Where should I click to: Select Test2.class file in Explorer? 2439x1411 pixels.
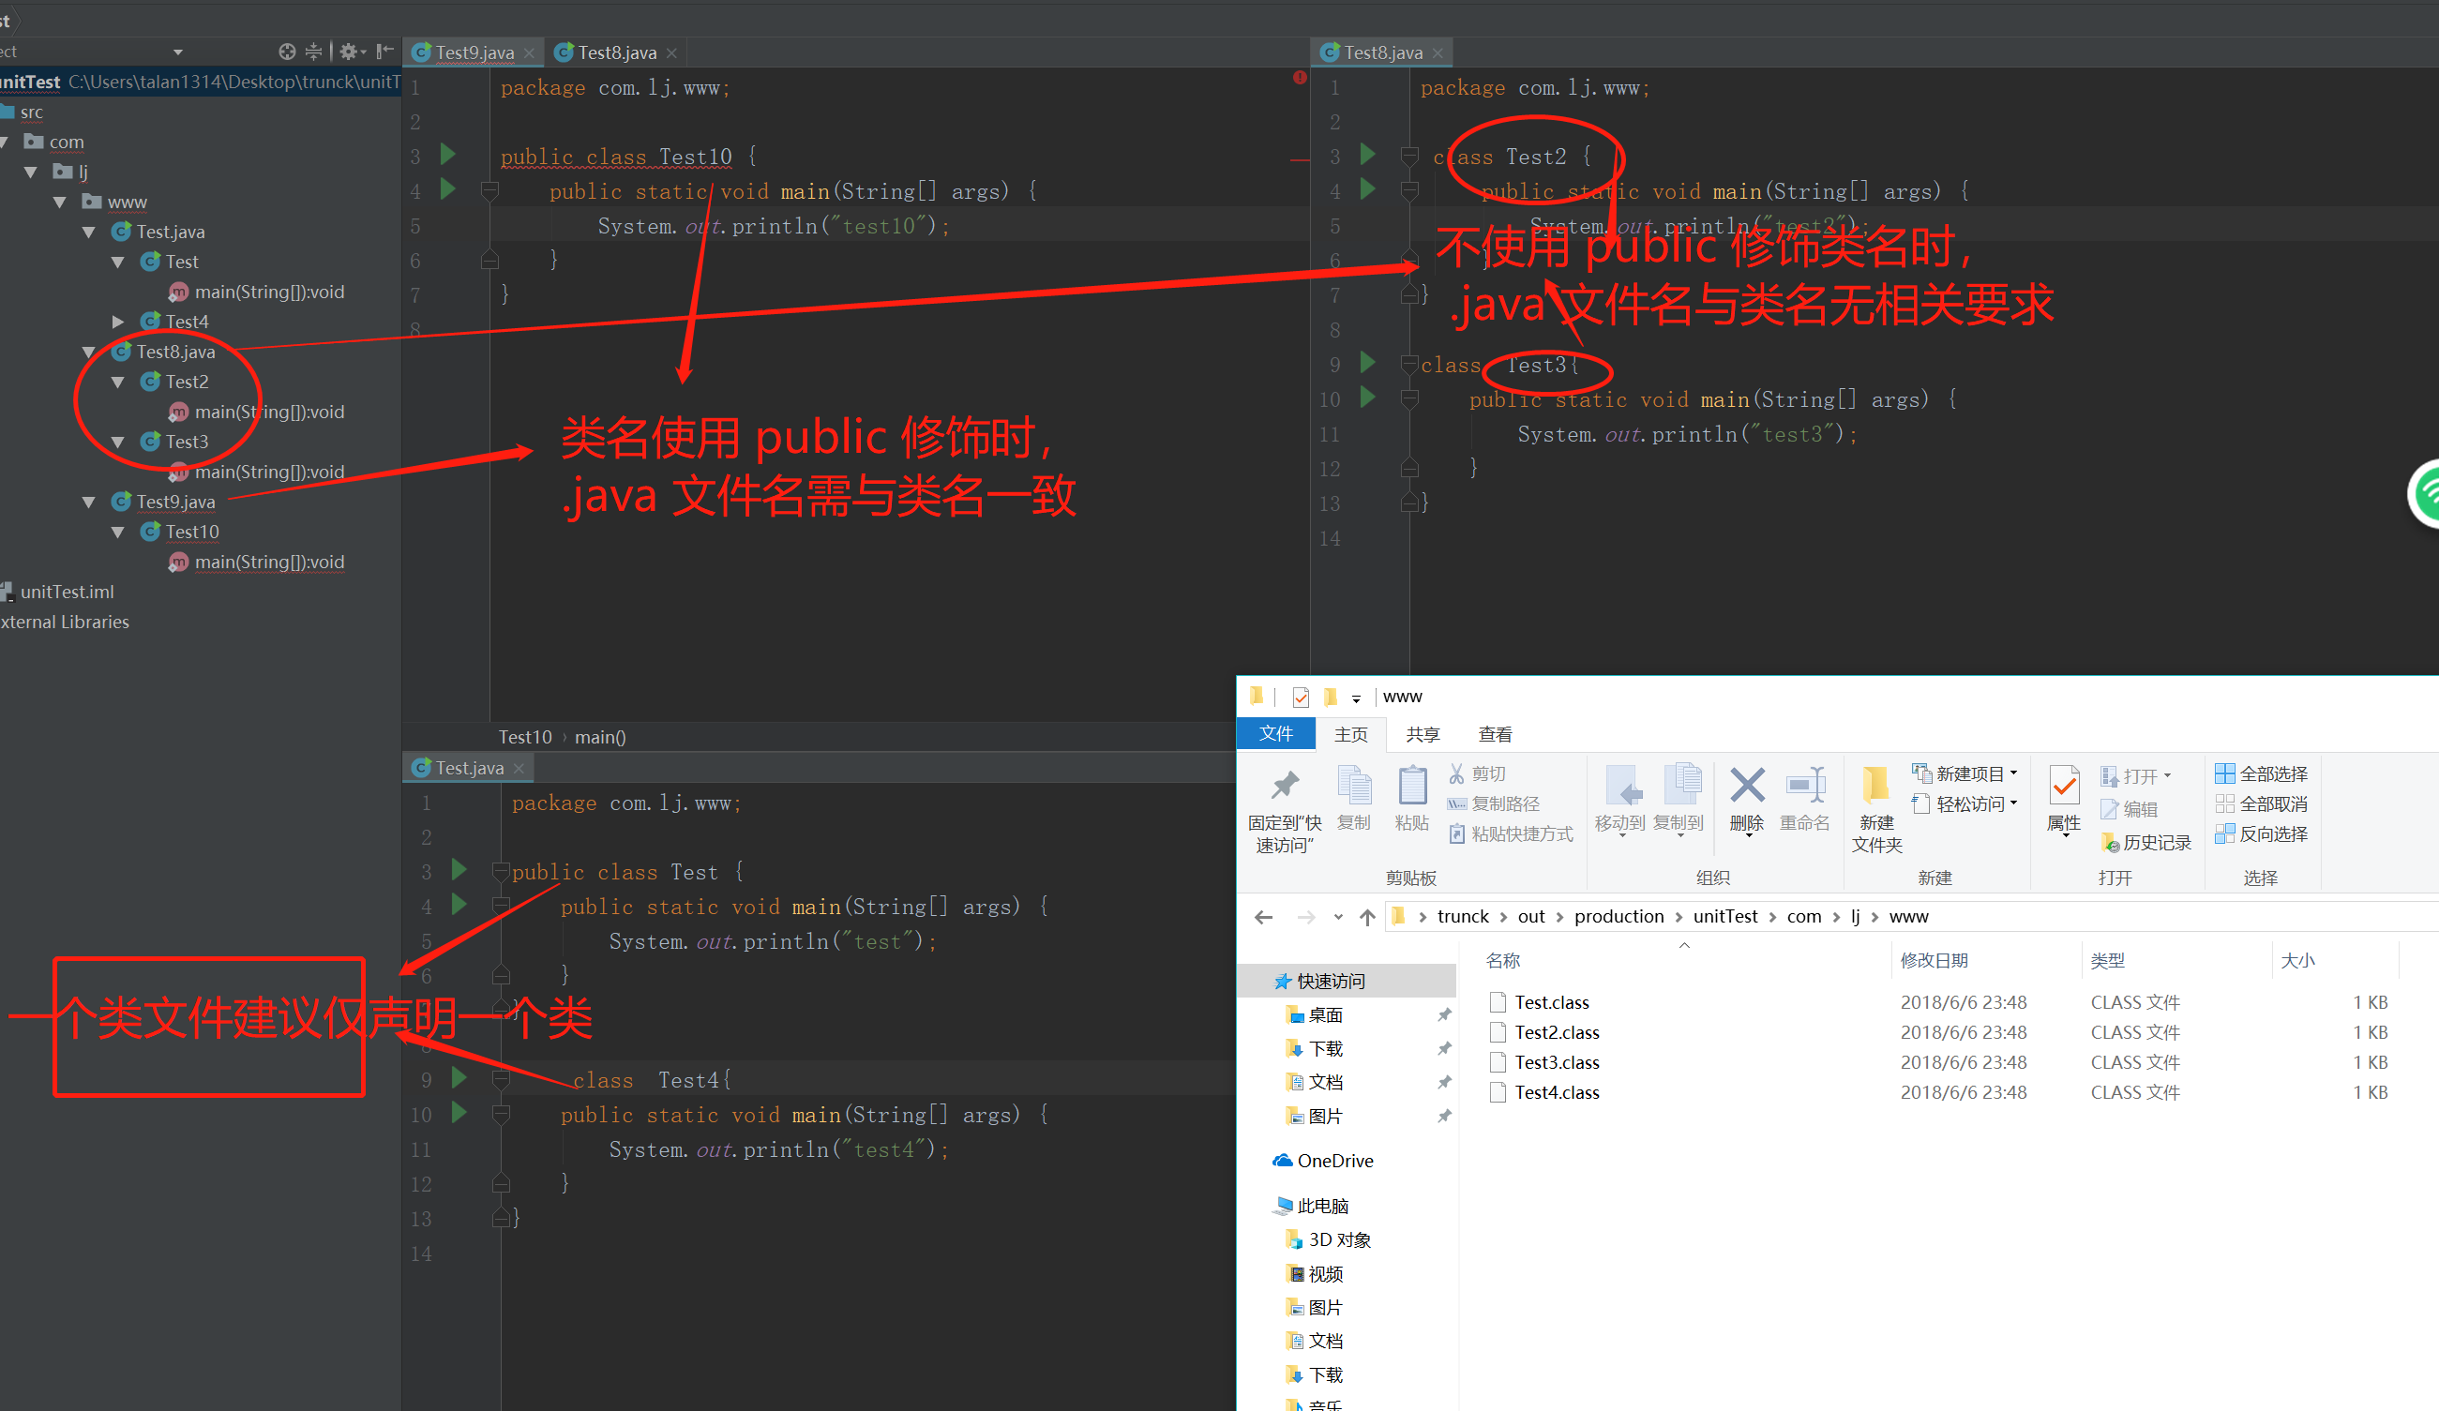[1557, 1032]
